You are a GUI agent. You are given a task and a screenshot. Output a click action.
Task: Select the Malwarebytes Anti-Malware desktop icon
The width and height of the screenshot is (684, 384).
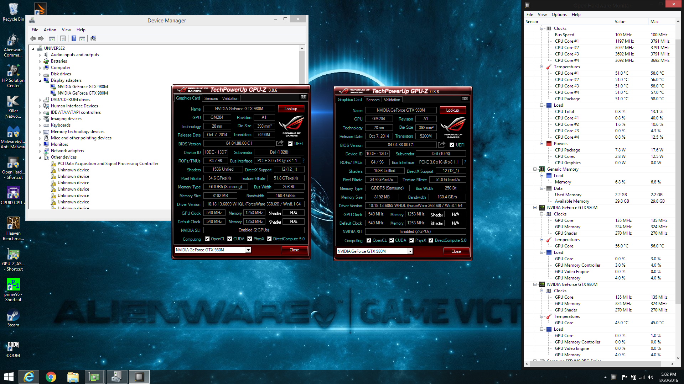tap(13, 137)
